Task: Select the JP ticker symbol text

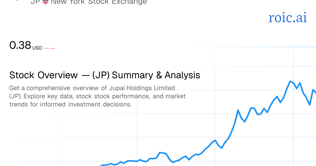Action: tap(35, 2)
